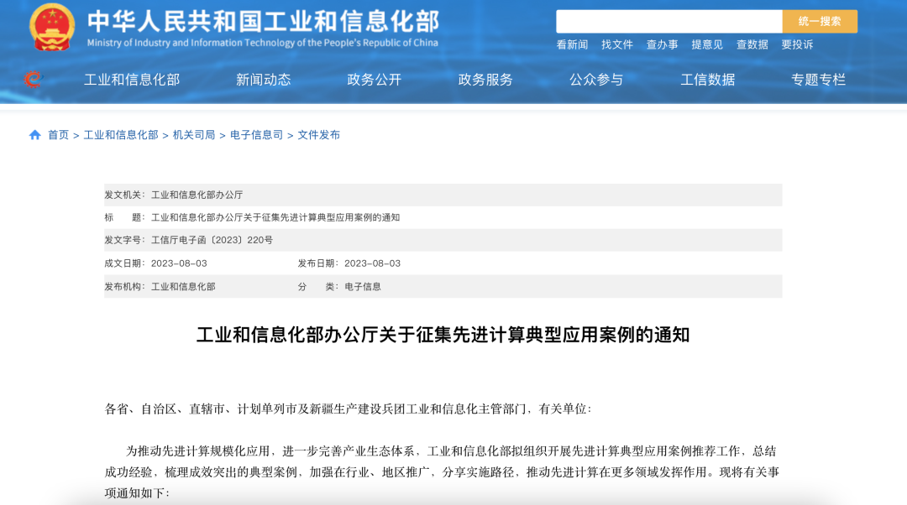
Task: Click the search input field
Action: click(x=669, y=21)
